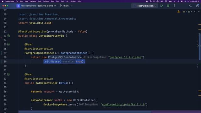Open the Help menu
The height and width of the screenshot is (113, 201).
(79, 1)
